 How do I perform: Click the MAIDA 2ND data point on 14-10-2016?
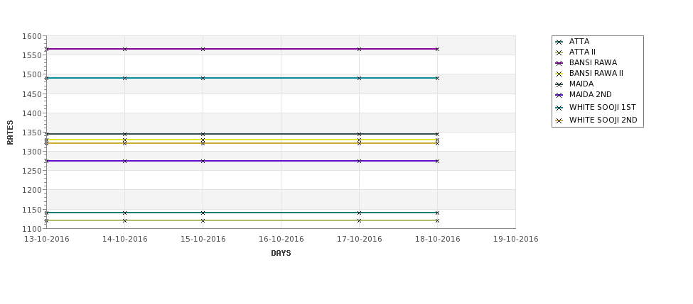(x=124, y=161)
